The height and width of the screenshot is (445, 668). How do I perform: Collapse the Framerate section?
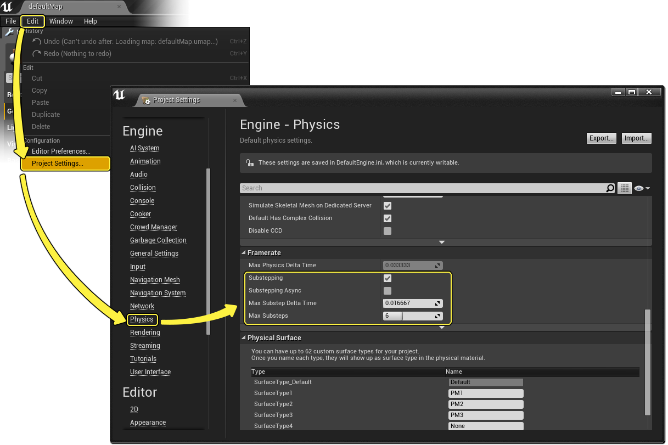click(x=244, y=253)
